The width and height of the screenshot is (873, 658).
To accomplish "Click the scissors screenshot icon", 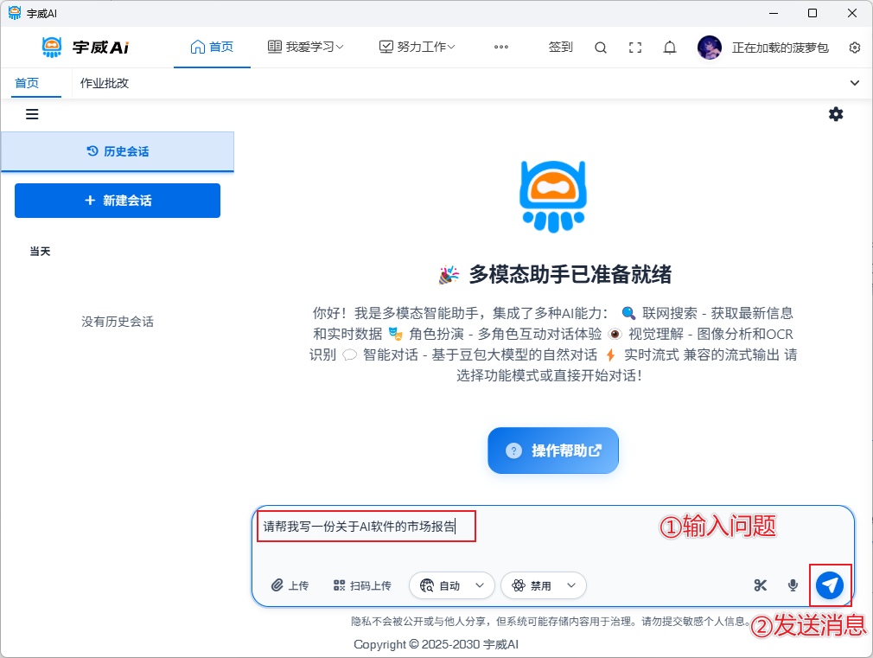I will (761, 585).
